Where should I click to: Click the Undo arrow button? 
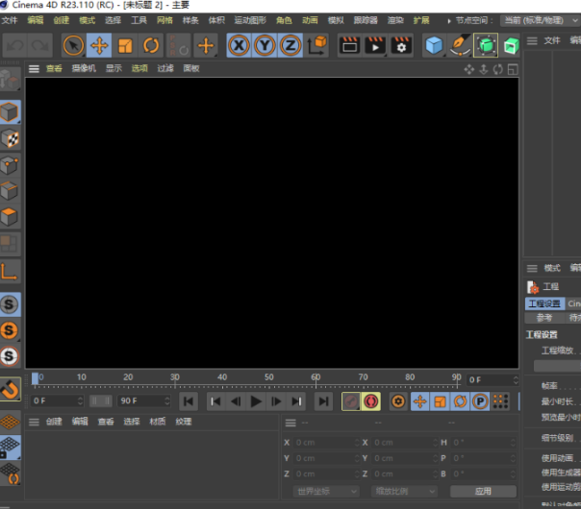tap(14, 45)
